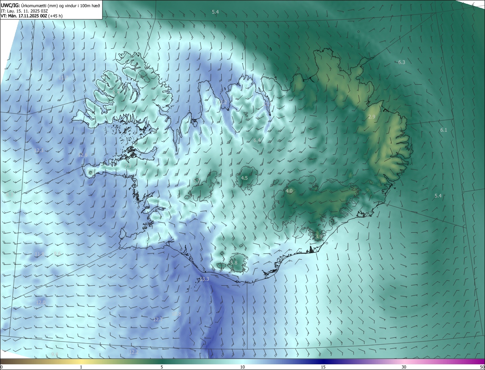
Task: Click the 12.7 value south of Iceland
Action: [x=158, y=320]
